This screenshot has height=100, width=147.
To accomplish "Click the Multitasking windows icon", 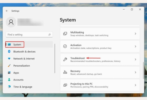I will click(65, 34).
